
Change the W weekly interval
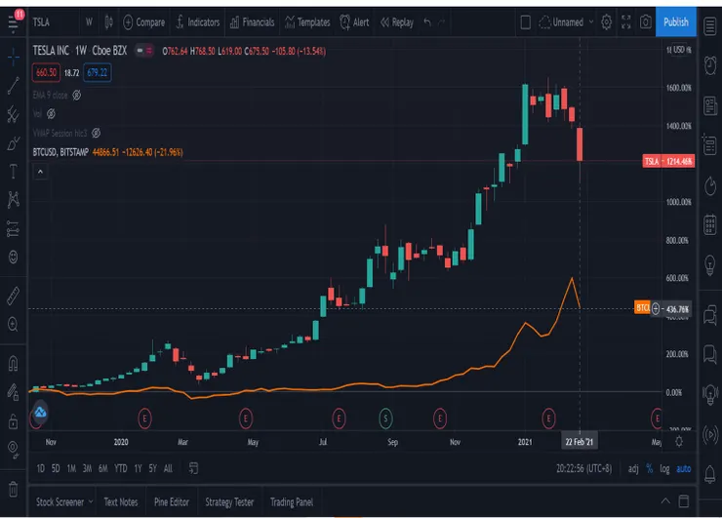(x=89, y=22)
